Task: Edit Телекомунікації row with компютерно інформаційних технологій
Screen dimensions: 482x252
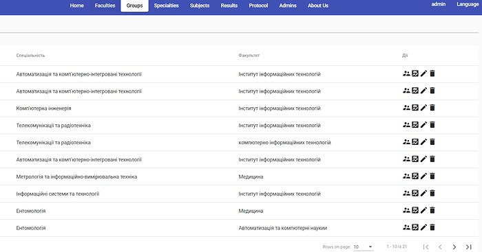Action: pos(423,142)
